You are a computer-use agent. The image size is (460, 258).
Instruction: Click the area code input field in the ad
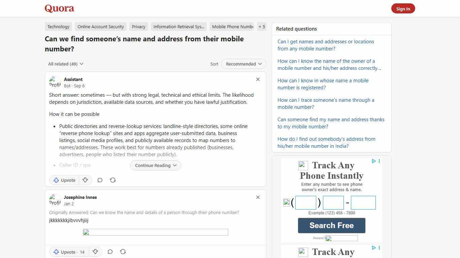click(305, 202)
